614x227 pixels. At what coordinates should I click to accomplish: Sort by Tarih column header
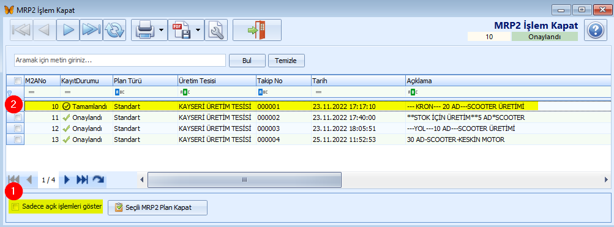pos(358,81)
